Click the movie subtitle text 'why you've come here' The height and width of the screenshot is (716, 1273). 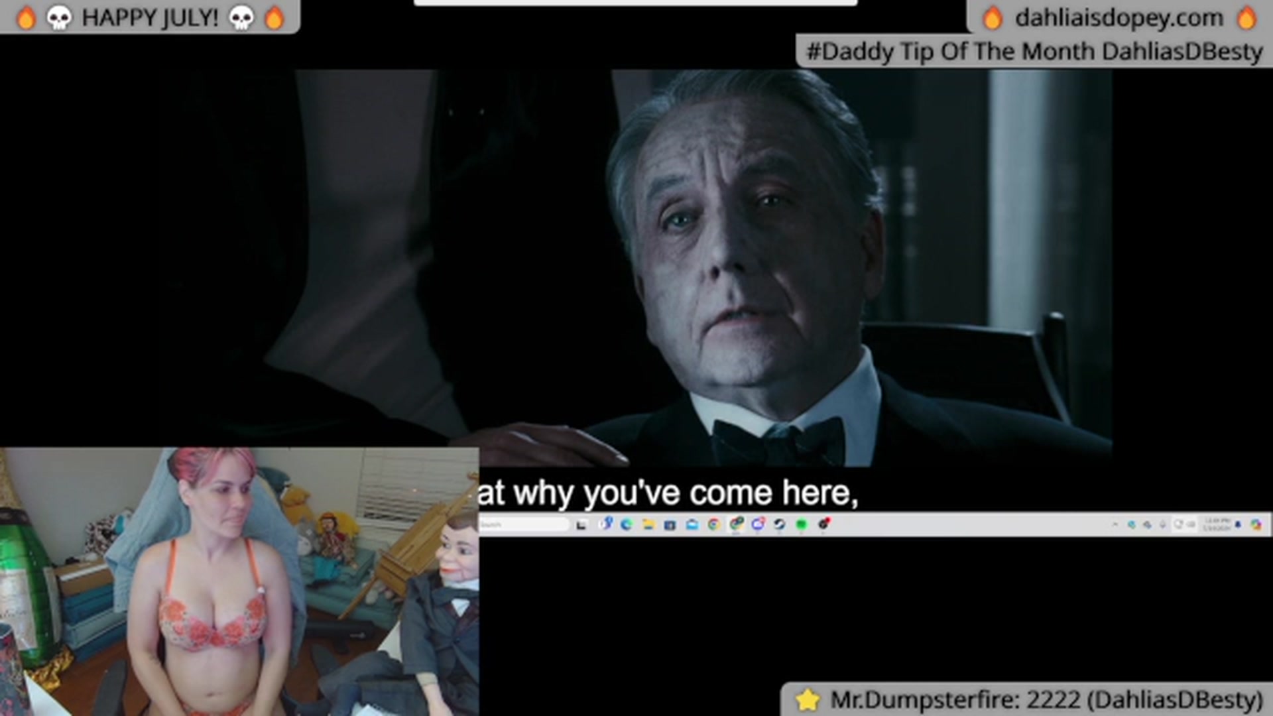coord(685,493)
